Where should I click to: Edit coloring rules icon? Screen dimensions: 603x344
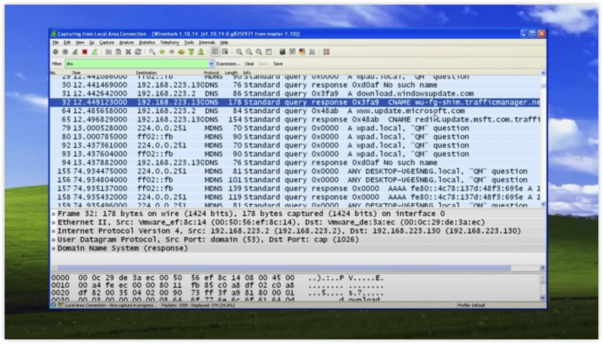coord(302,52)
